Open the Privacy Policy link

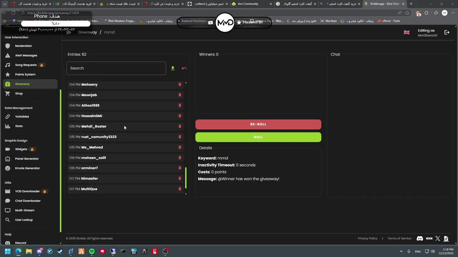(x=367, y=238)
